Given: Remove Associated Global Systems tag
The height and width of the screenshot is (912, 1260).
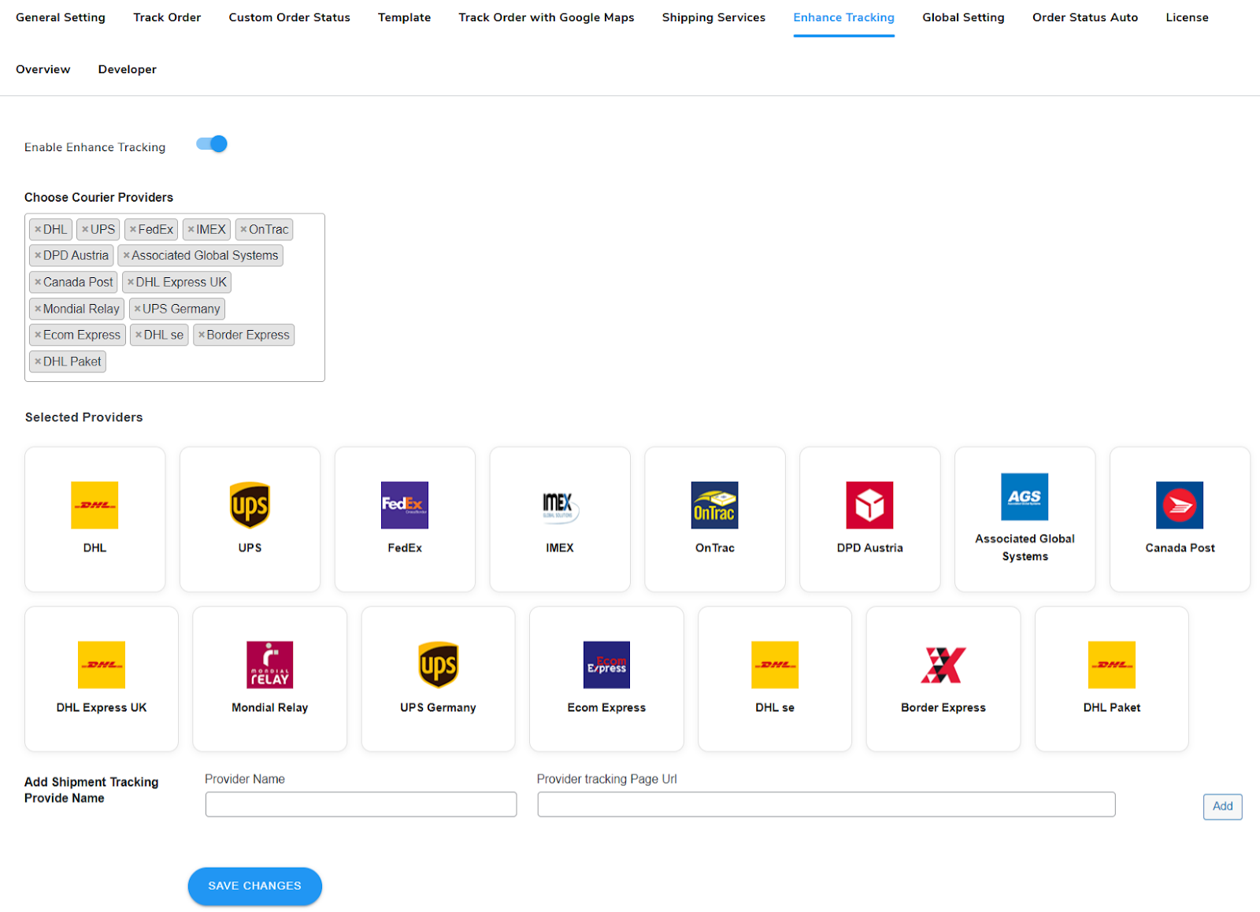Looking at the screenshot, I should pyautogui.click(x=126, y=255).
